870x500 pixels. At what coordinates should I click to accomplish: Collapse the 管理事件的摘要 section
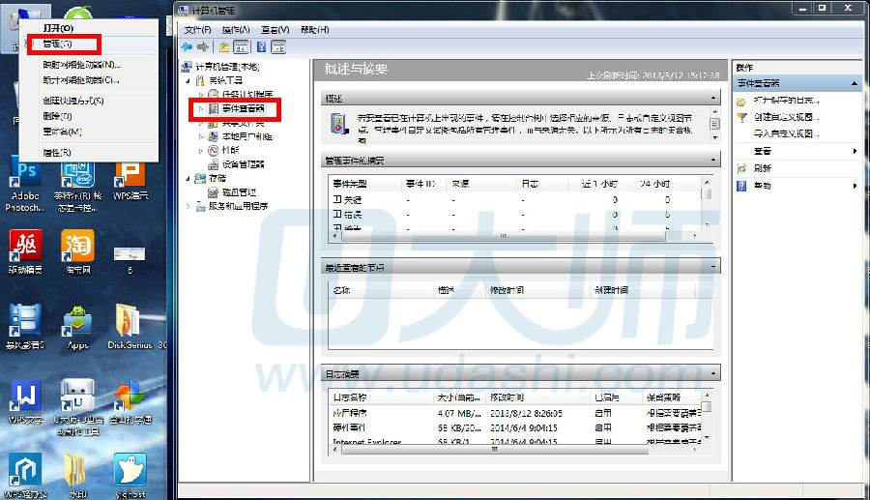click(713, 160)
